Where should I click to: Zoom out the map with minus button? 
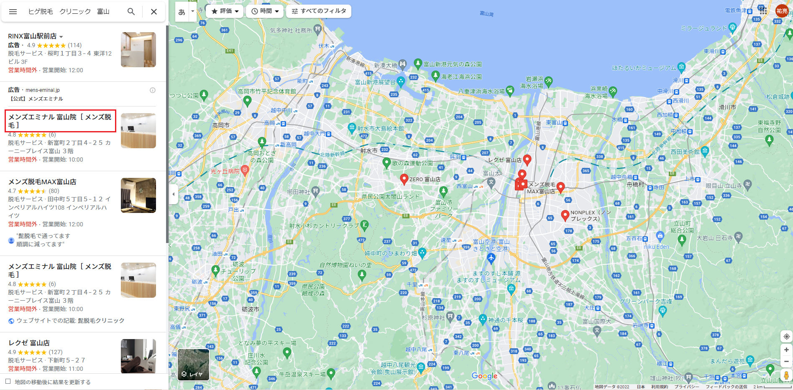pos(786,362)
